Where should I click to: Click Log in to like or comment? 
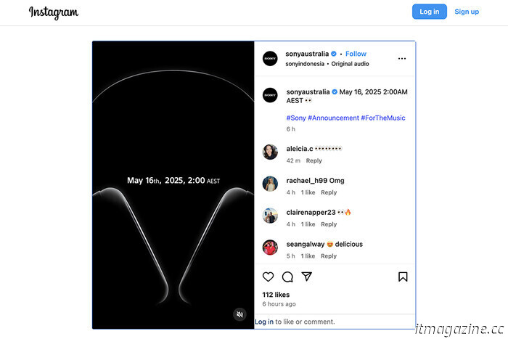pos(263,322)
